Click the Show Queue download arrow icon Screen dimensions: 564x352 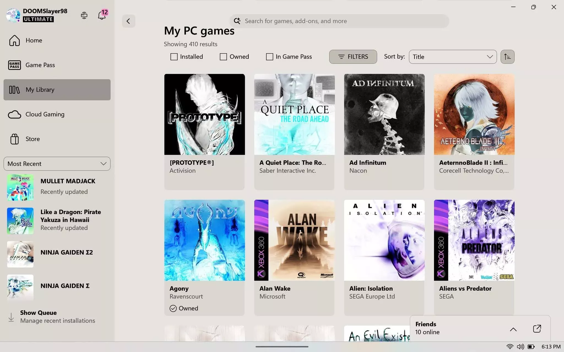11,317
